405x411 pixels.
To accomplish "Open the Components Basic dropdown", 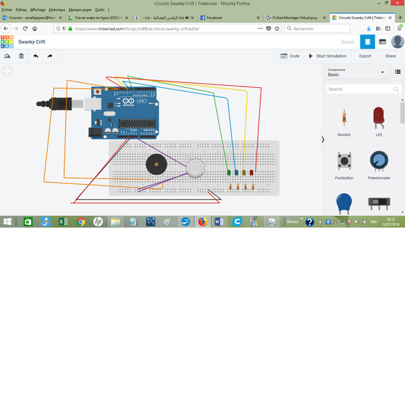I will [356, 72].
